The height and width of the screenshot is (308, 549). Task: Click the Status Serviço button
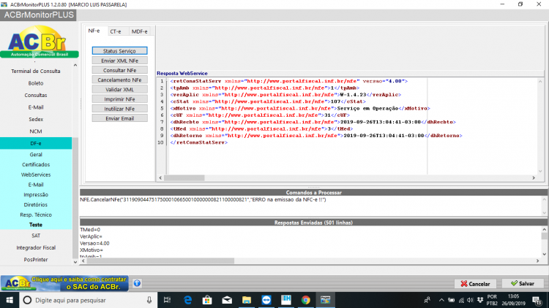point(120,51)
